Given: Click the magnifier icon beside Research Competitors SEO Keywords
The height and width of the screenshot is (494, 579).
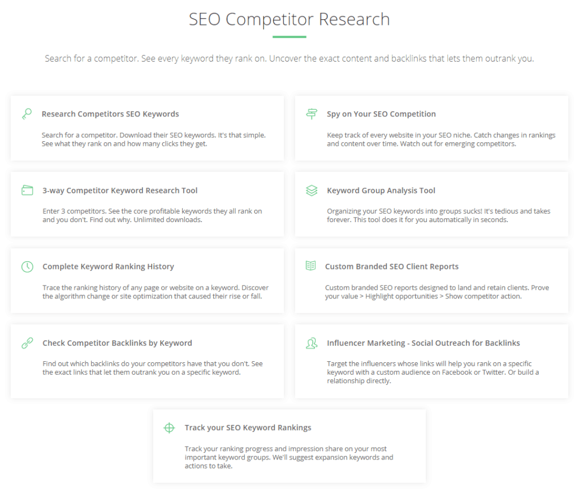Looking at the screenshot, I should coord(27,114).
